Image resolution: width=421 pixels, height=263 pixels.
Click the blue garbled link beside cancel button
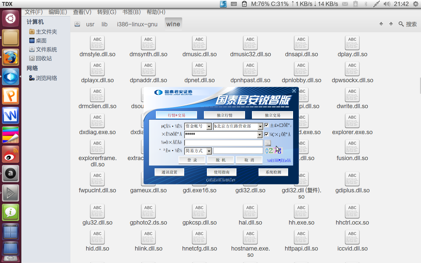[x=279, y=160]
